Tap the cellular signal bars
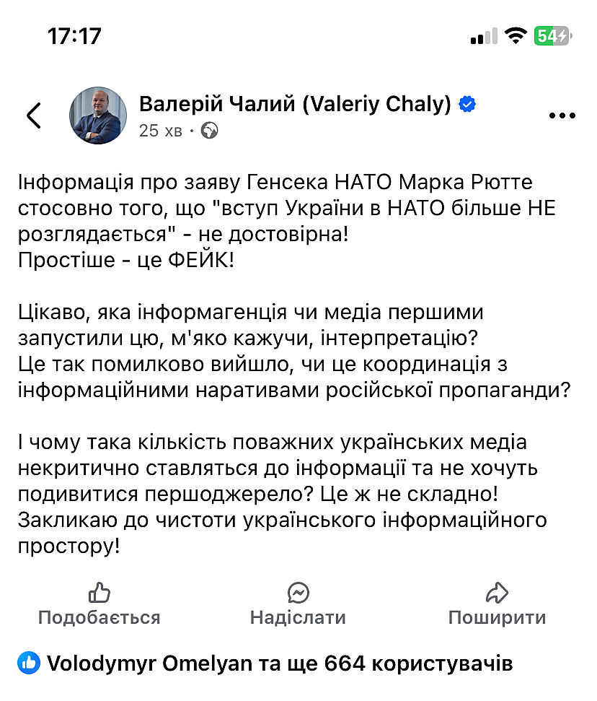The height and width of the screenshot is (701, 597). point(484,36)
